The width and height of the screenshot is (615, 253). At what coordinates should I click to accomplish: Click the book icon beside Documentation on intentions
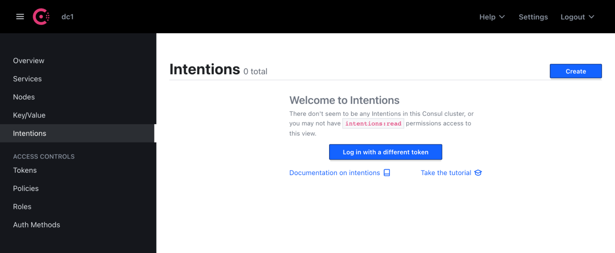click(x=386, y=173)
